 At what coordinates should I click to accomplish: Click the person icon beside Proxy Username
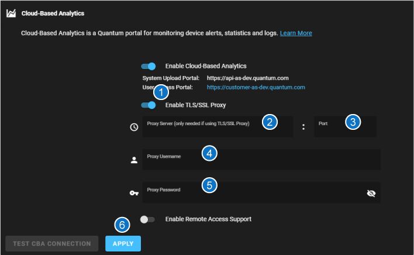pos(133,160)
